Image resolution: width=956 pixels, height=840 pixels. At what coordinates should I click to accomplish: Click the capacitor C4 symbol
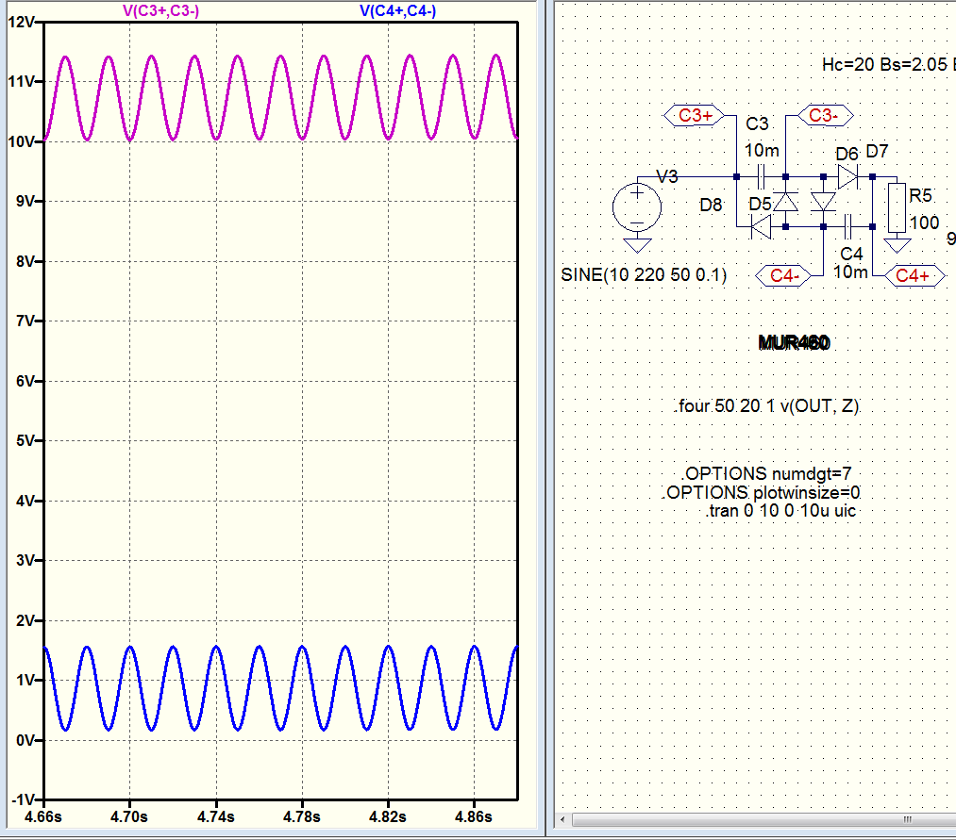click(847, 226)
